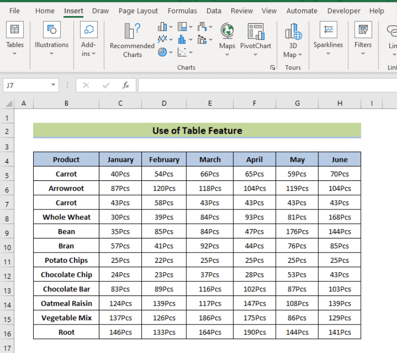The width and height of the screenshot is (397, 353).
Task: Switch to the Review tab
Action: pos(242,11)
